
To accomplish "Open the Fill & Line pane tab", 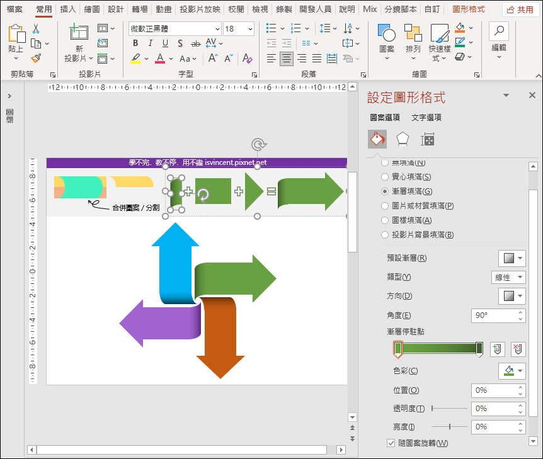I will 377,139.
